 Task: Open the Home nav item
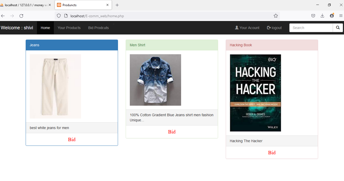pyautogui.click(x=45, y=28)
